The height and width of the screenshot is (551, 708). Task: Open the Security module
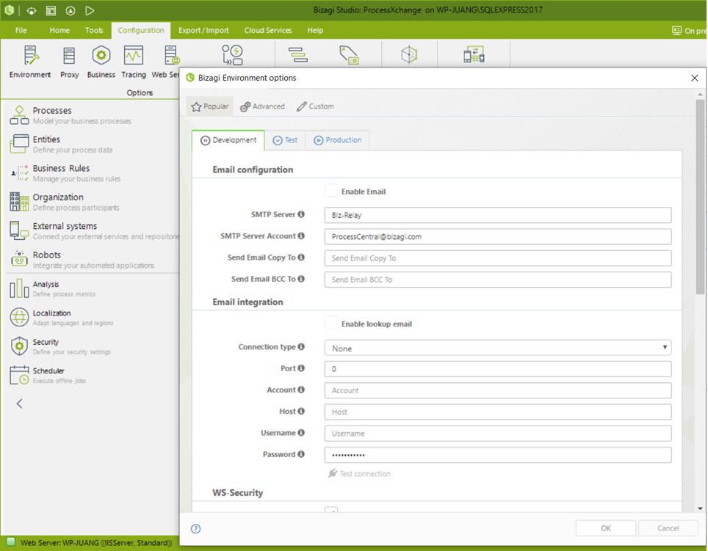60,346
